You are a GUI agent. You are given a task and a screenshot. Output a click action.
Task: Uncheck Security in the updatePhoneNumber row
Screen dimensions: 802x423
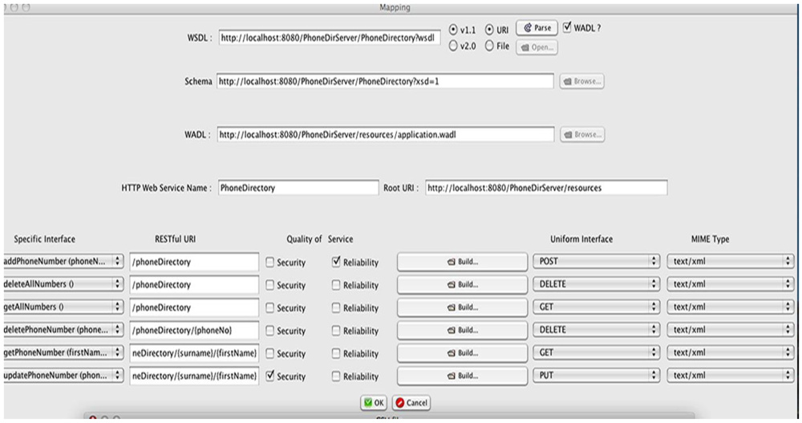pyautogui.click(x=269, y=376)
